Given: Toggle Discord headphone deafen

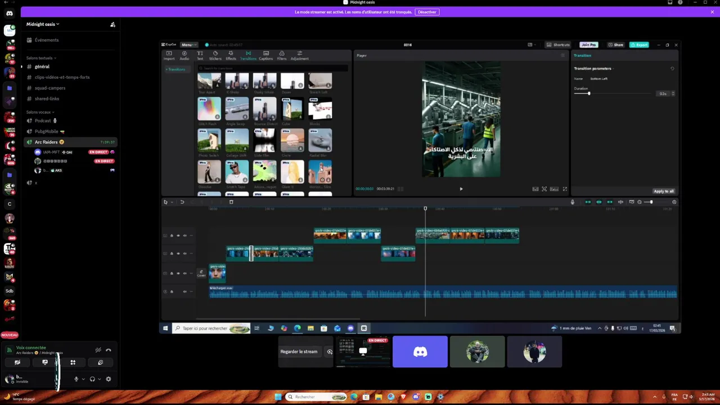Looking at the screenshot, I should point(92,379).
